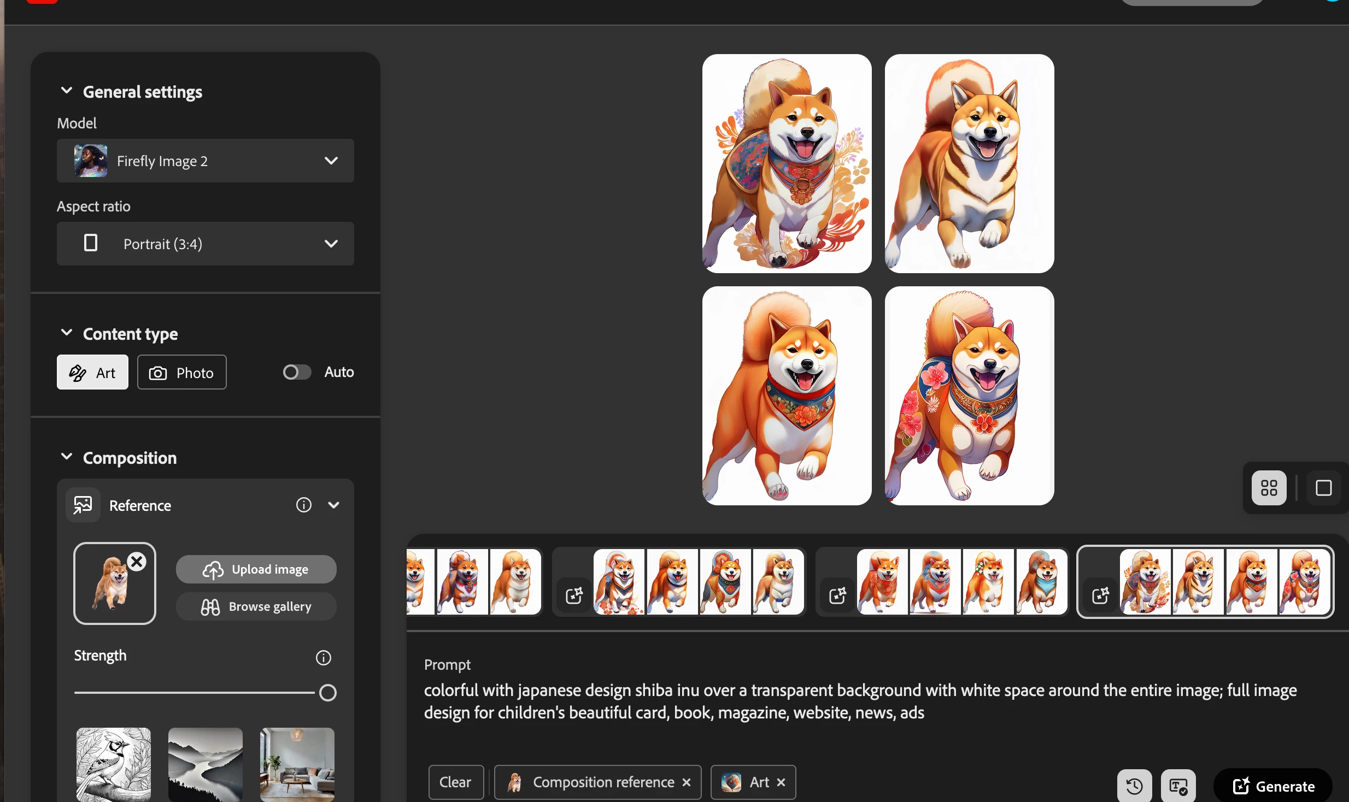Toggle the Auto content type switch
The image size is (1349, 802).
(297, 372)
